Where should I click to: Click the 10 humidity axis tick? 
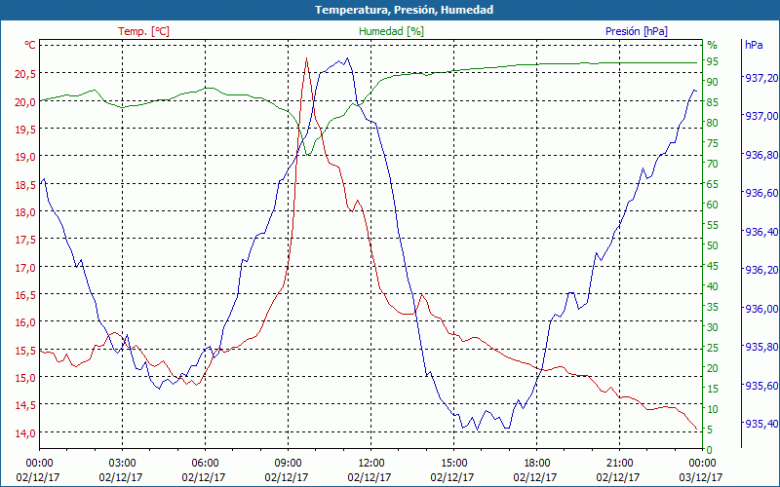click(713, 409)
